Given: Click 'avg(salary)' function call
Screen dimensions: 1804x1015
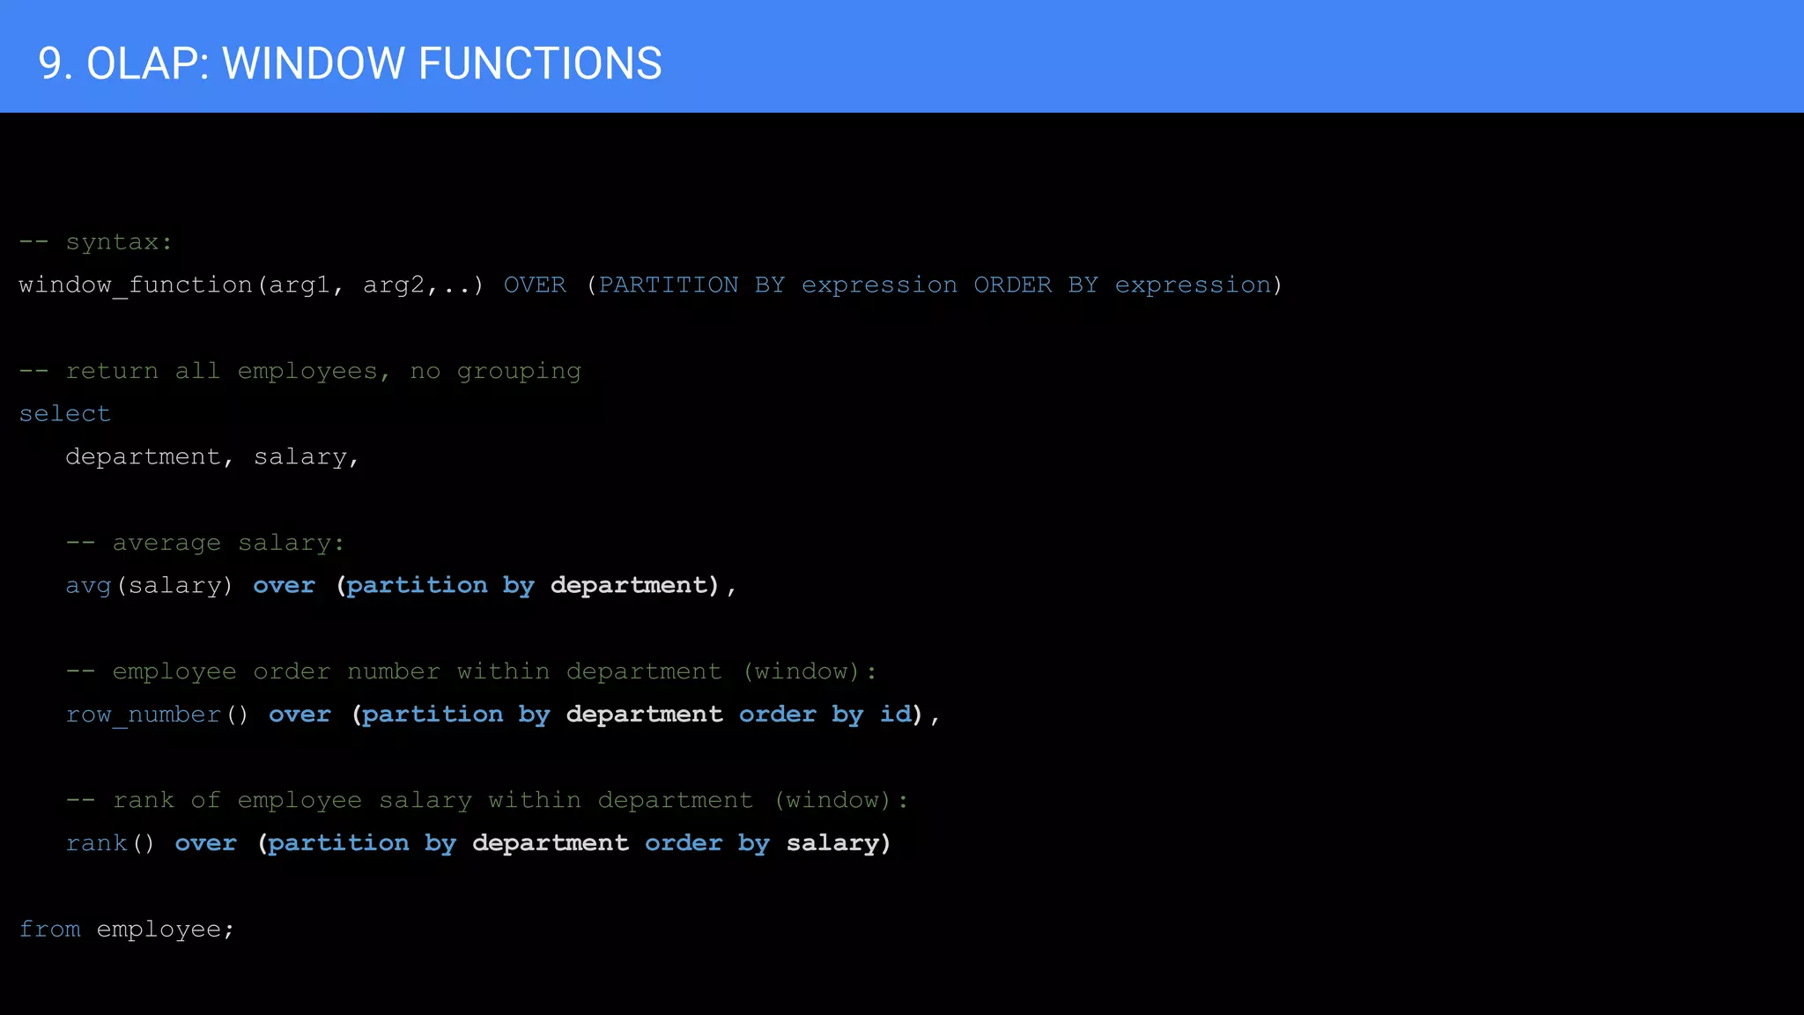Looking at the screenshot, I should coord(149,585).
